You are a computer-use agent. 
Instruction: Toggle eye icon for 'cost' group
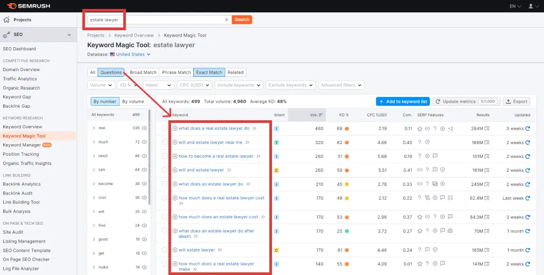[144, 198]
